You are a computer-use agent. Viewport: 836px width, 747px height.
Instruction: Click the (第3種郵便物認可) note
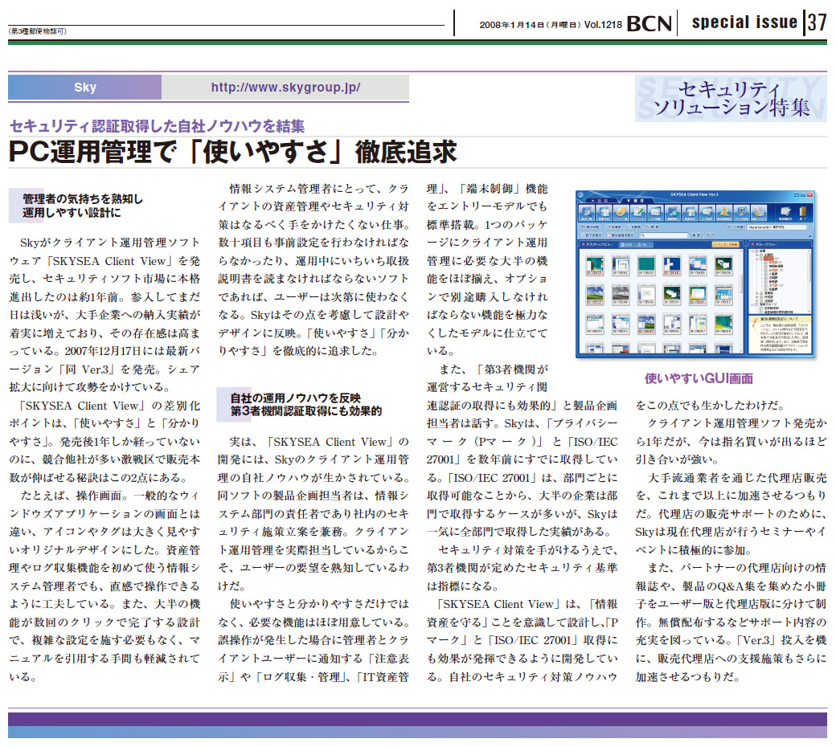tap(37, 31)
